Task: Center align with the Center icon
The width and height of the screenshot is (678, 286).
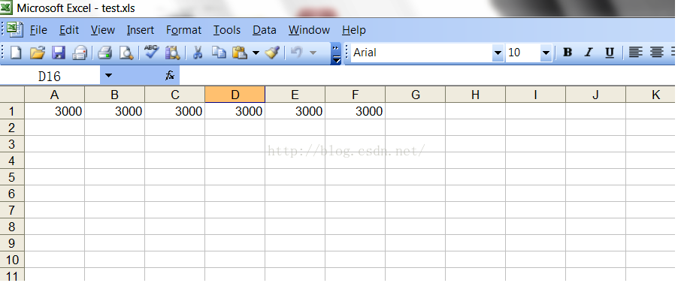Action: pos(657,53)
